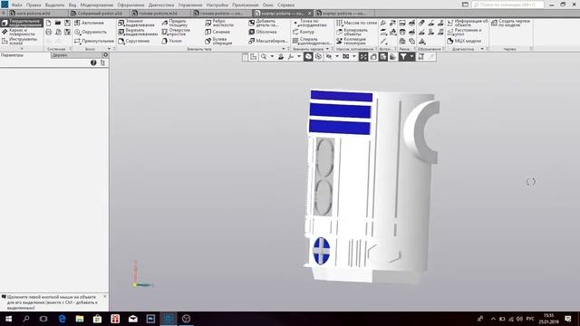Open МЦХ модели mass properties
The image size is (580, 326).
(x=464, y=41)
